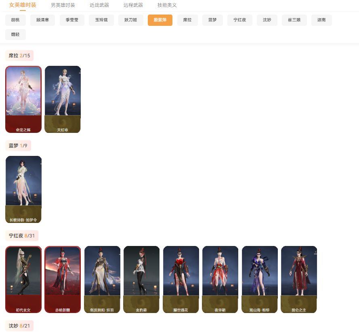Viewport: 359px width, 332px height.
Task: Filter skins by 崔三娘
Action: click(294, 20)
